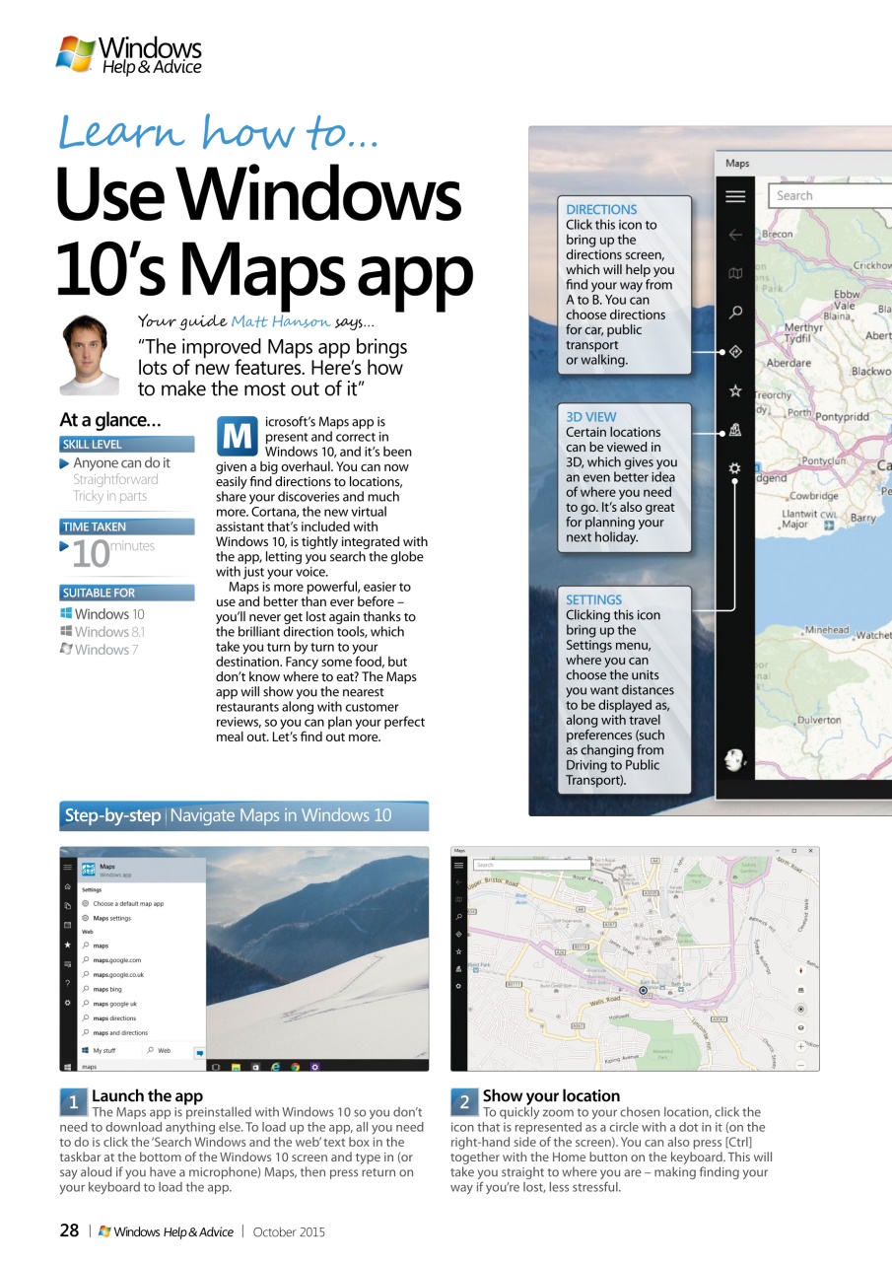Click question mark help icon in Cortana sidebar
Viewport: 892px width, 1262px height.
[x=67, y=983]
